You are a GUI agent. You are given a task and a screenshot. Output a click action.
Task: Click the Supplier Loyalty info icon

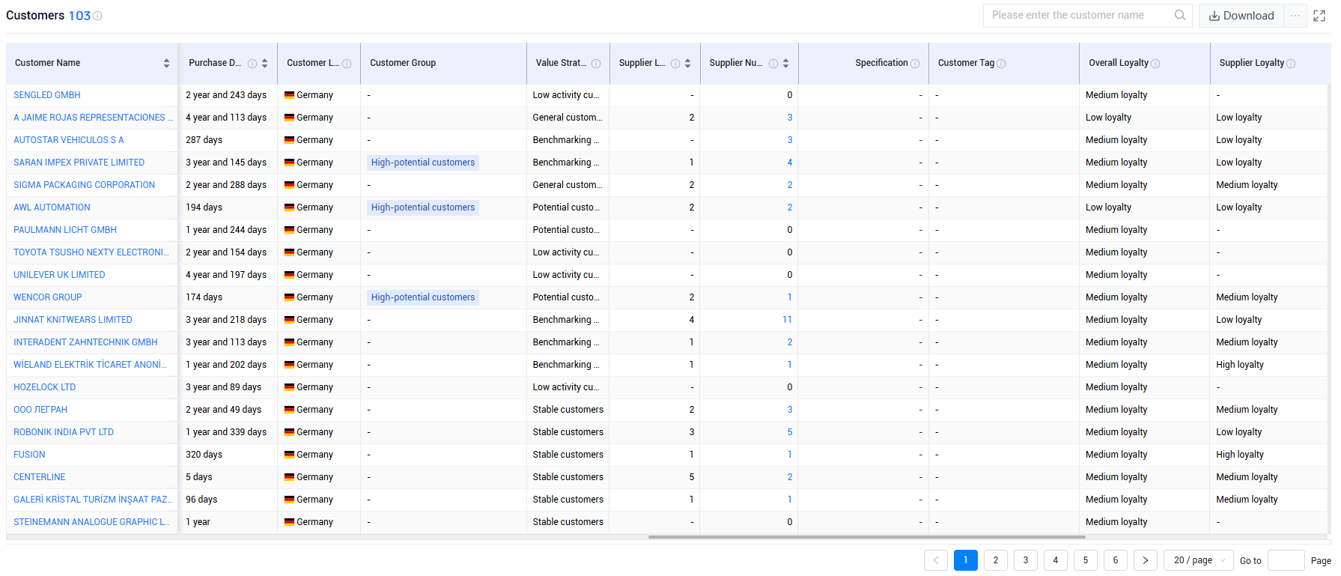coord(1291,64)
